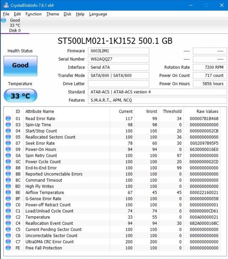Click raw value 000022160021 of Airflow Temperature
Screen dimensions: 228x259
204,192
